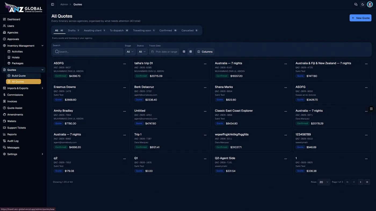The image size is (376, 211).
Task: Open more options for Q2-Agent Side card
Action: 286,159
